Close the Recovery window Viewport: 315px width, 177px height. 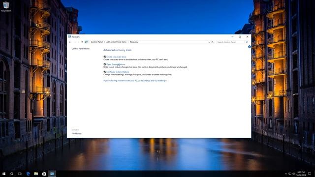(247, 37)
